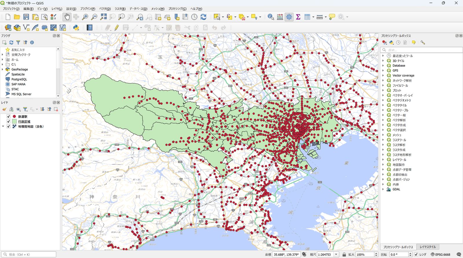The height and width of the screenshot is (258, 463).
Task: Open the Statistical Summary sigma icon
Action: coord(298,17)
